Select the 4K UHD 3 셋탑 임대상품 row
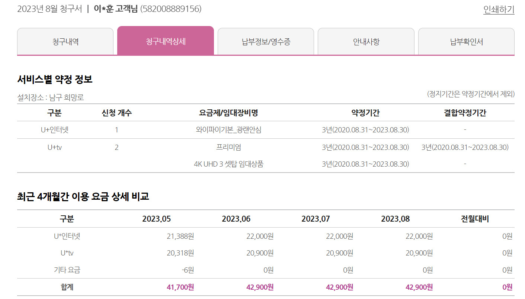Screen dimensions: 525x299 click(228, 164)
